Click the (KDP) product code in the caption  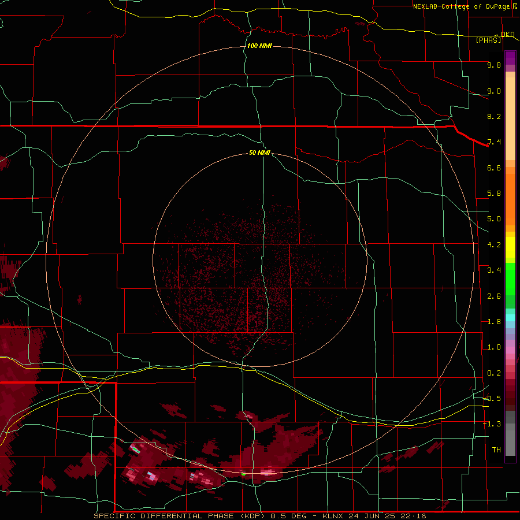click(x=252, y=516)
